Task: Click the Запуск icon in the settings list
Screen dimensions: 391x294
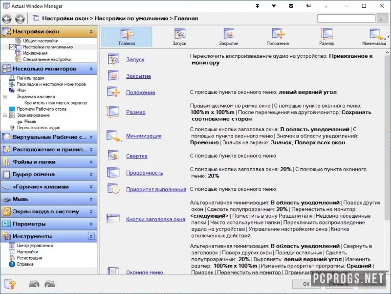Action: point(113,59)
